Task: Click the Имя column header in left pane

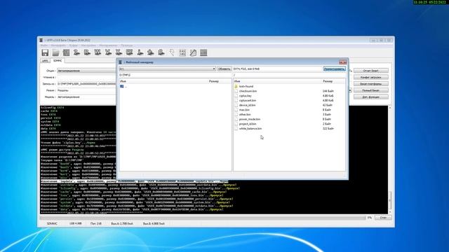Action: pos(123,81)
